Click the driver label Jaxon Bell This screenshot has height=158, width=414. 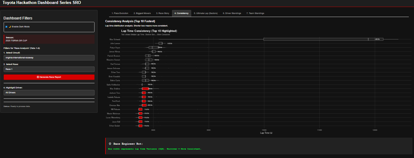pos(116,122)
